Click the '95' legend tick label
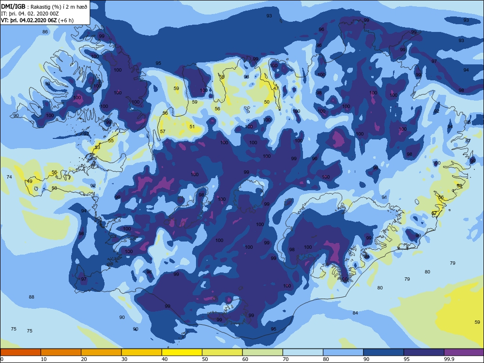 pyautogui.click(x=407, y=359)
